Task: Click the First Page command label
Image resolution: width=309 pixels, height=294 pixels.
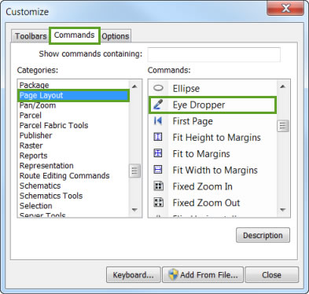Action: click(193, 121)
